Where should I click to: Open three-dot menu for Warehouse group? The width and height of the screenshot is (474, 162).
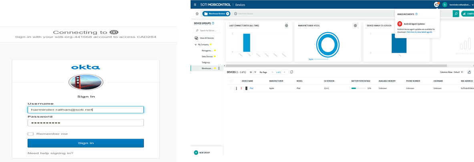(x=219, y=68)
